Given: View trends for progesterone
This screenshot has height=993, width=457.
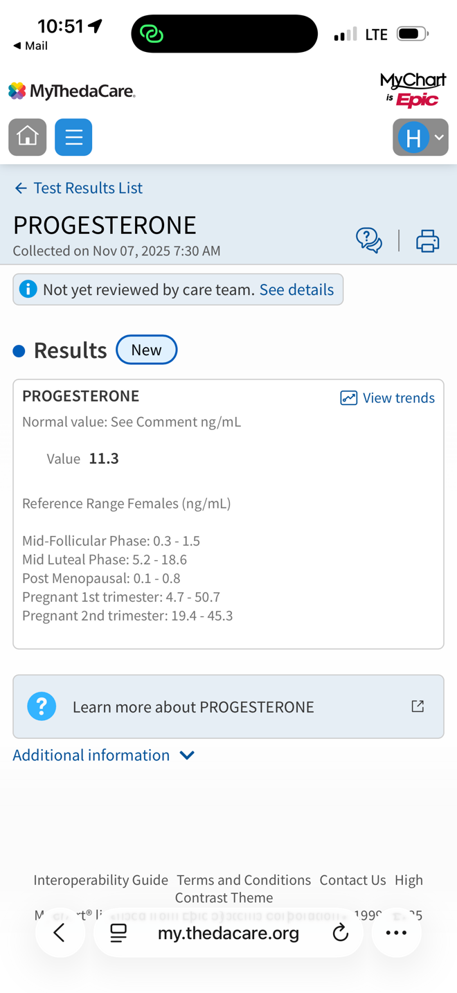Looking at the screenshot, I should click(x=388, y=397).
